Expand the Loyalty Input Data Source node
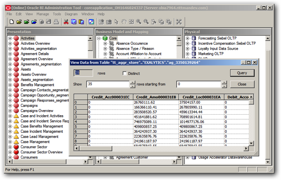The width and height of the screenshot is (281, 180). click(x=187, y=48)
